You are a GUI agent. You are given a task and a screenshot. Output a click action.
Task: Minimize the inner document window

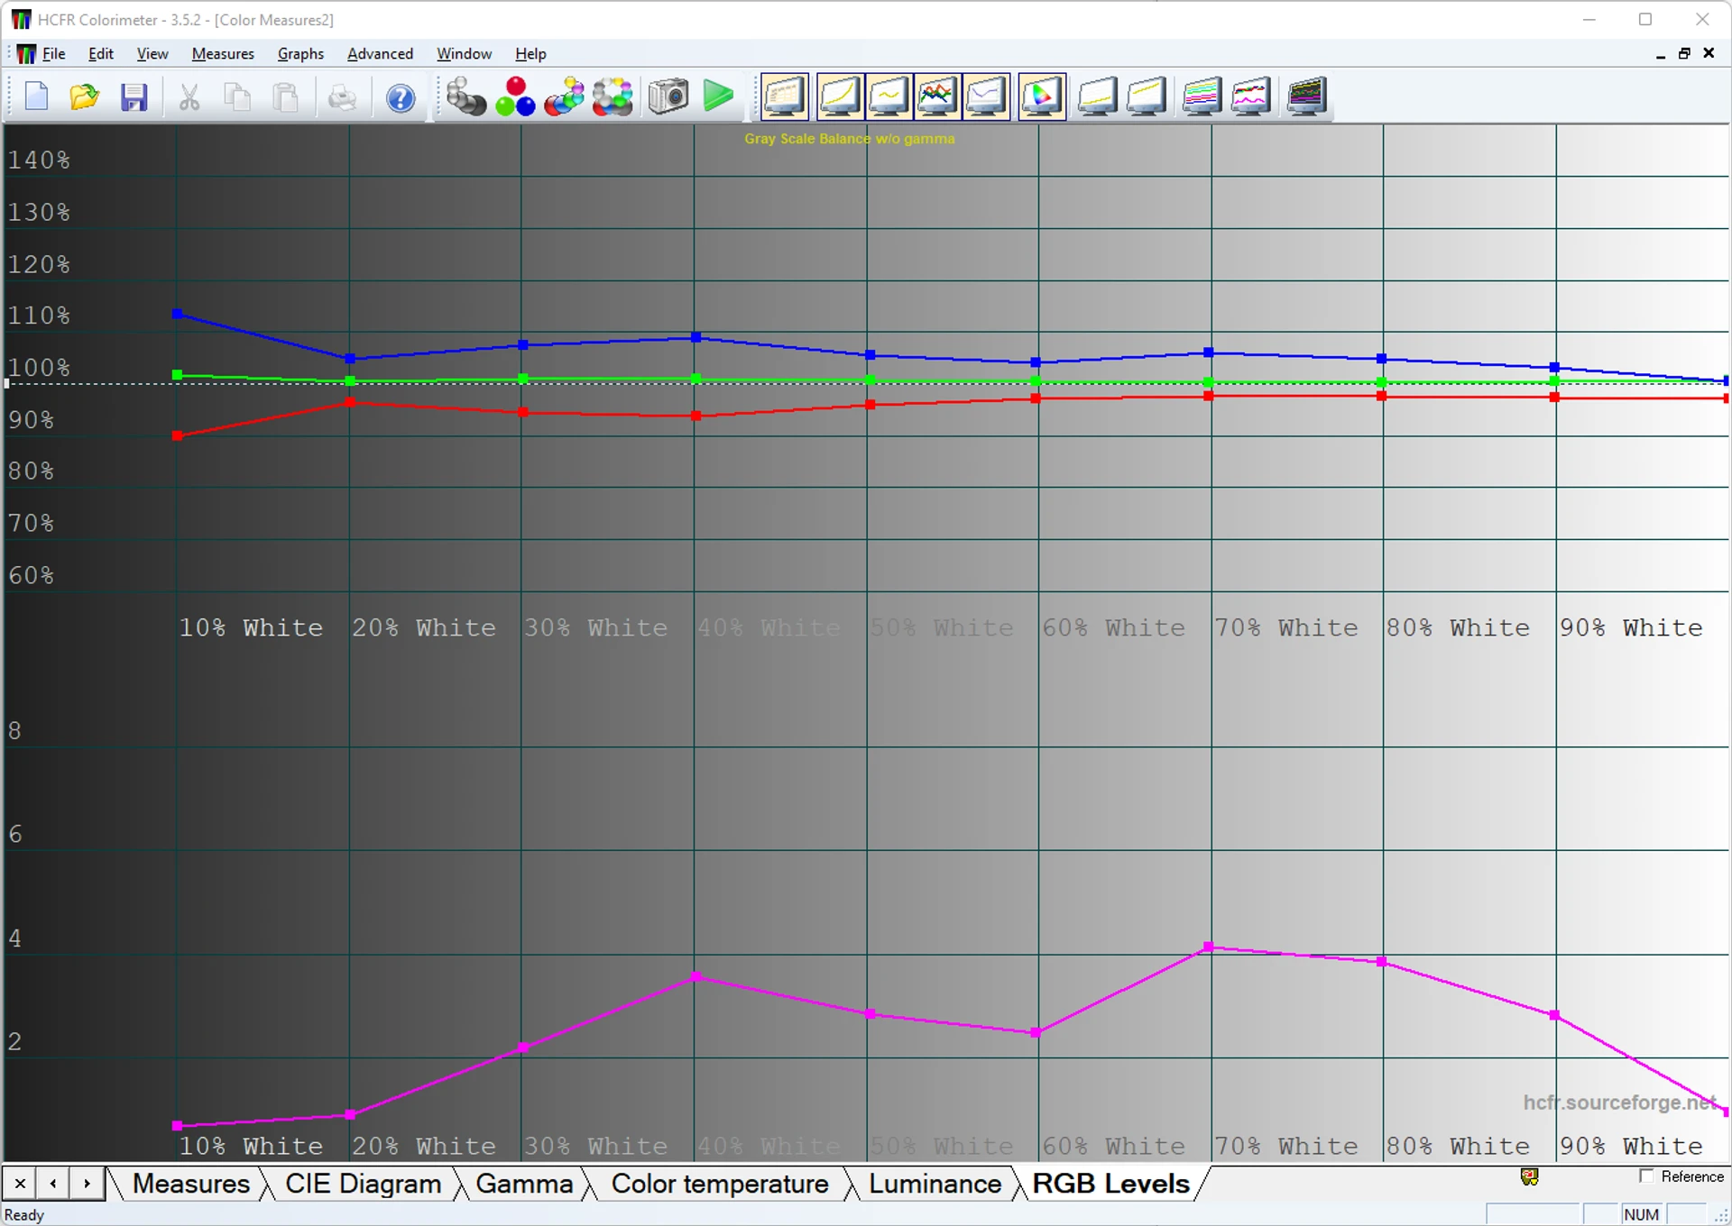point(1660,54)
